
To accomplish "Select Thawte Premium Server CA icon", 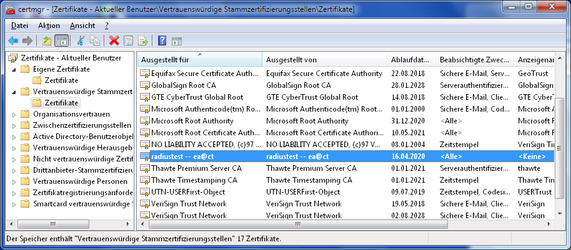I will tap(145, 168).
